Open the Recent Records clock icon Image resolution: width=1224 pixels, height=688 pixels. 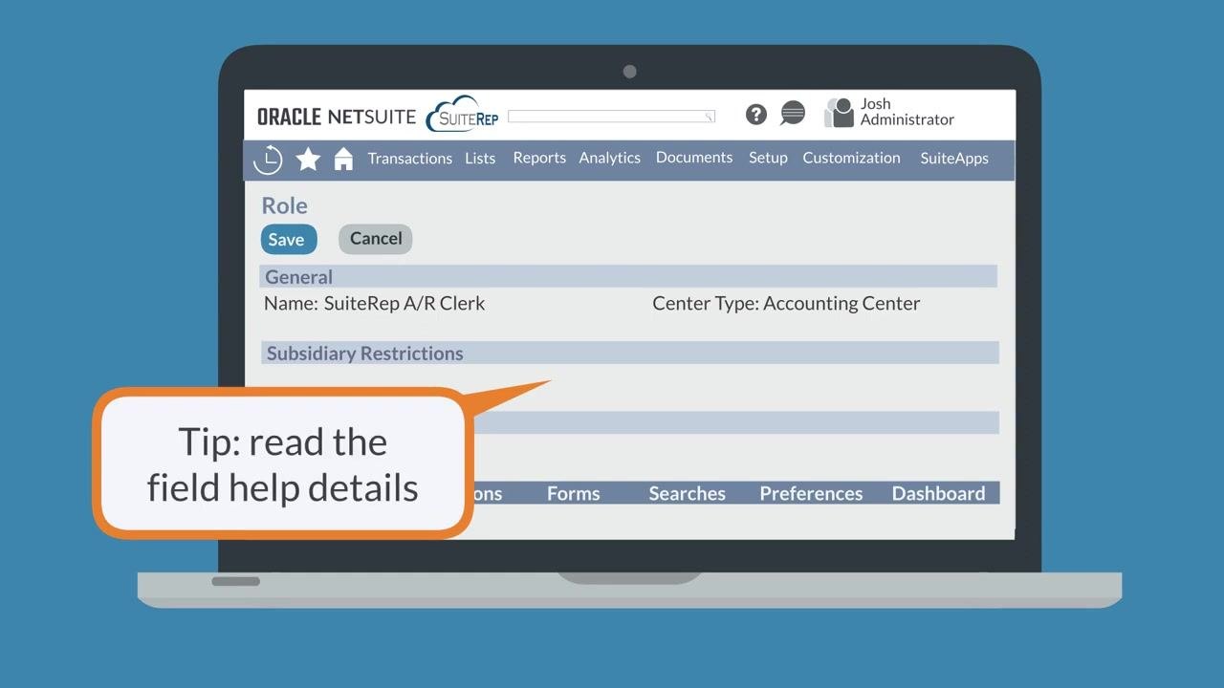tap(268, 160)
